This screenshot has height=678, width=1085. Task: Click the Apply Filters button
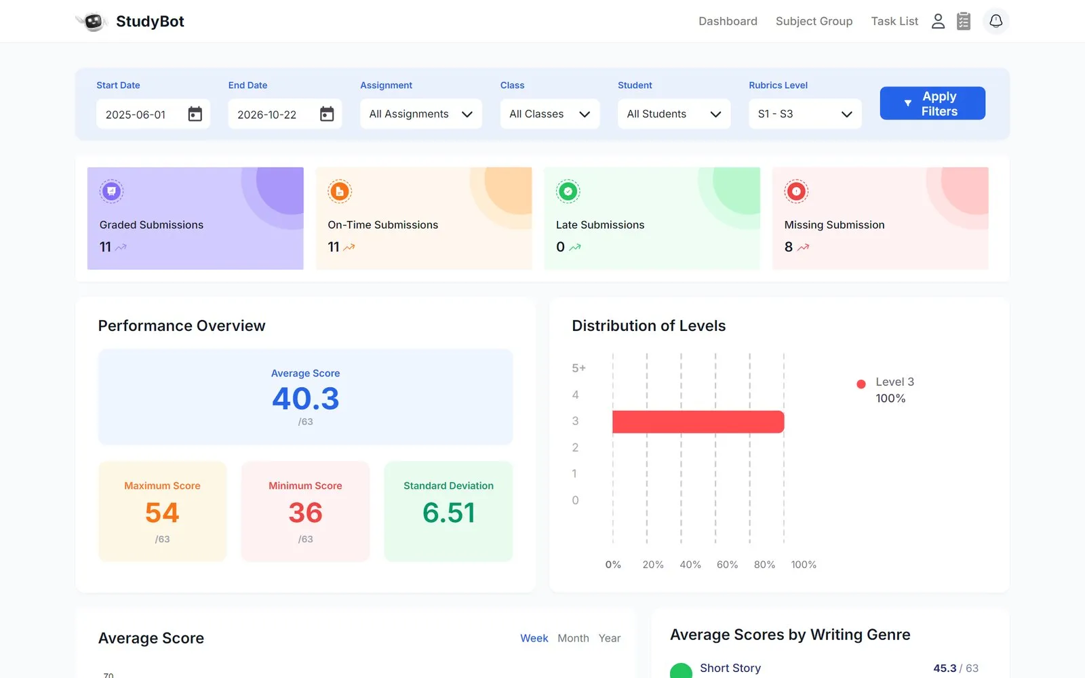click(932, 103)
